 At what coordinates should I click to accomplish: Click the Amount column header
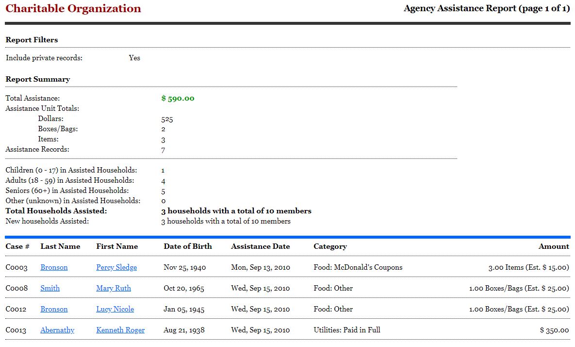tap(554, 246)
